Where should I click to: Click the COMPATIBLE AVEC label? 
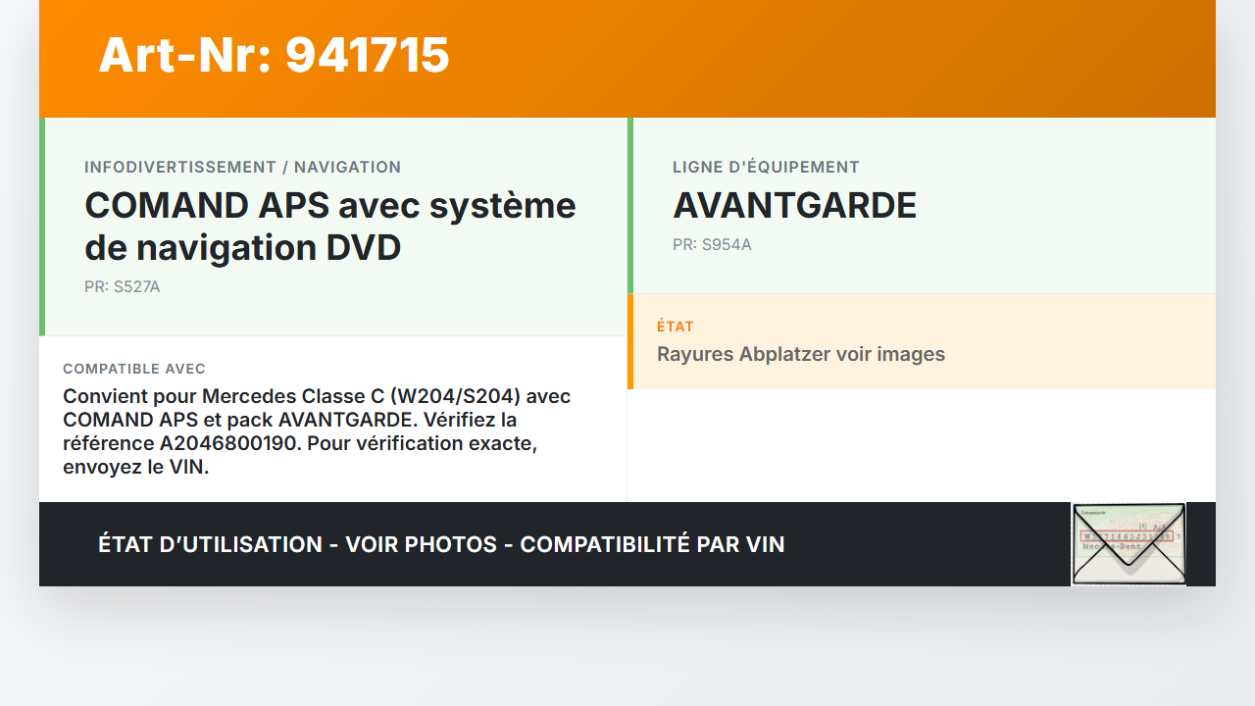134,369
